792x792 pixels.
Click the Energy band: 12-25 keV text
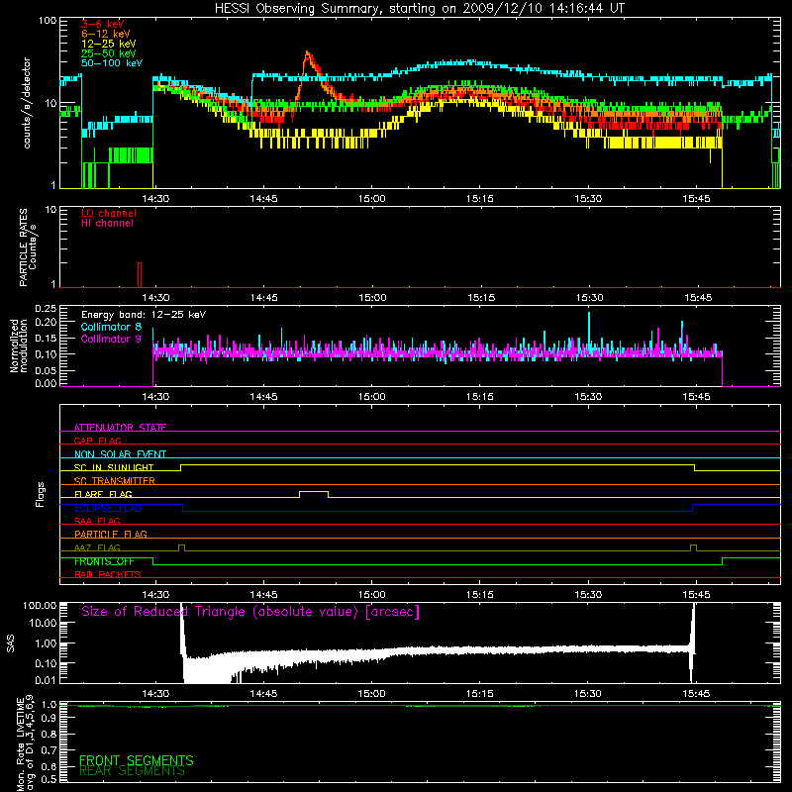(x=144, y=315)
